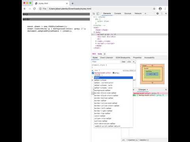Click the browser address bar URL
This screenshot has width=190, height=142.
(70, 9)
